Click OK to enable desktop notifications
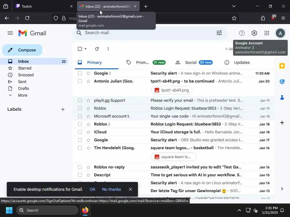 point(92,190)
